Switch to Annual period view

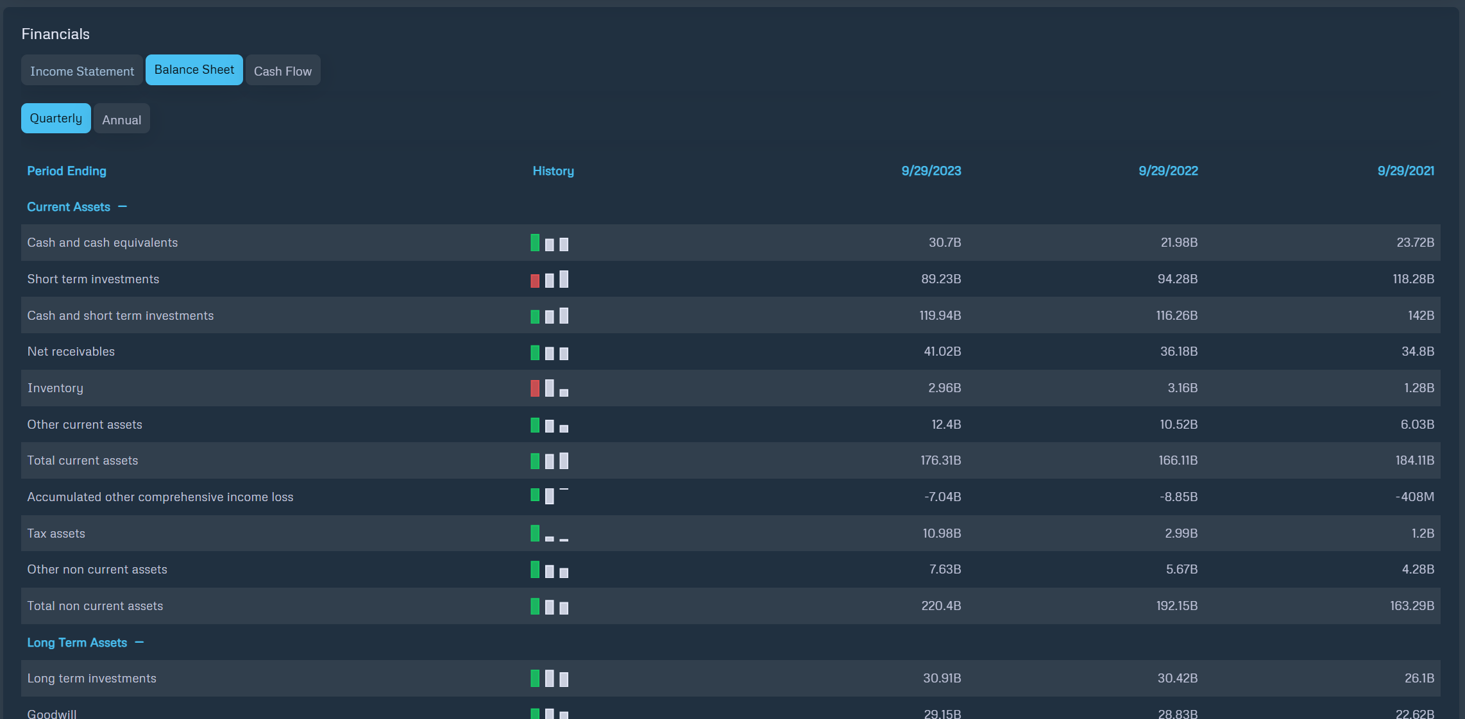(122, 119)
